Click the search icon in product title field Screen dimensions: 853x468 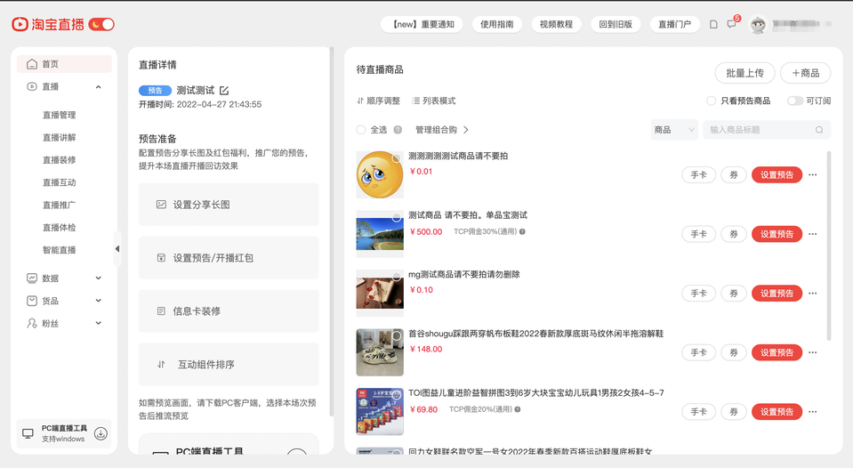(x=819, y=130)
